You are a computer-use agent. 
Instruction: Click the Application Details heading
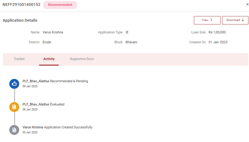[x=20, y=20]
